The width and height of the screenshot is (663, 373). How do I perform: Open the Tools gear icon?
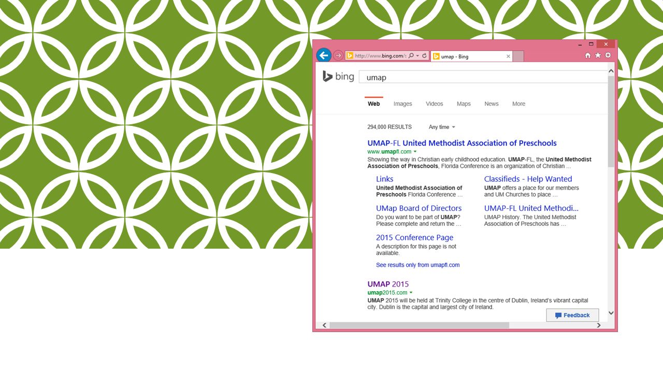point(608,55)
